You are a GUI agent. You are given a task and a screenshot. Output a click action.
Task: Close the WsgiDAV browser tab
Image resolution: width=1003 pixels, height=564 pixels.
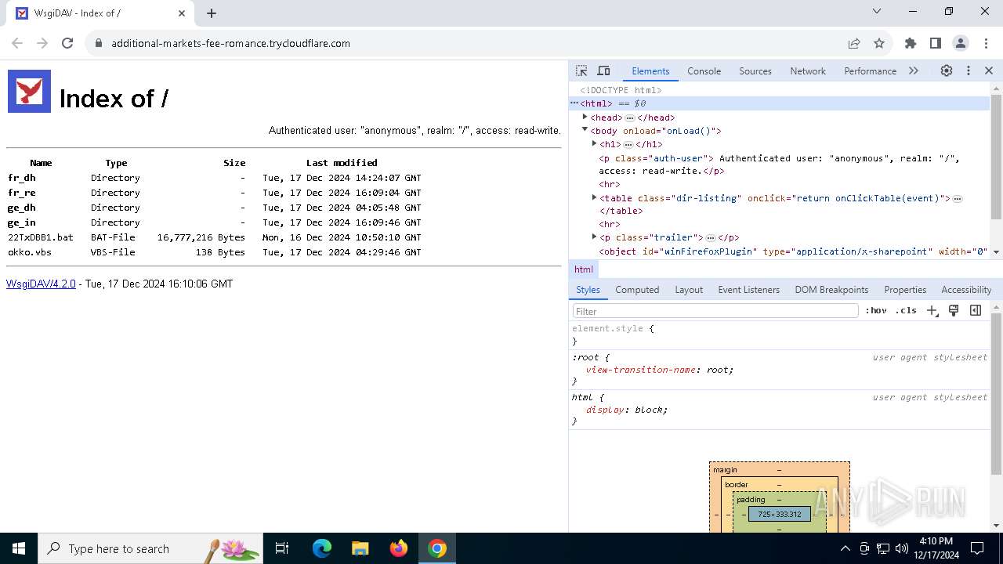[x=182, y=13]
